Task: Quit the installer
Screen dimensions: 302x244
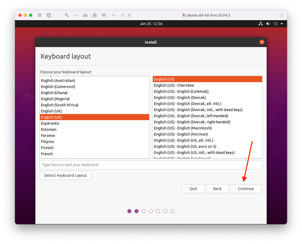Action: click(193, 189)
